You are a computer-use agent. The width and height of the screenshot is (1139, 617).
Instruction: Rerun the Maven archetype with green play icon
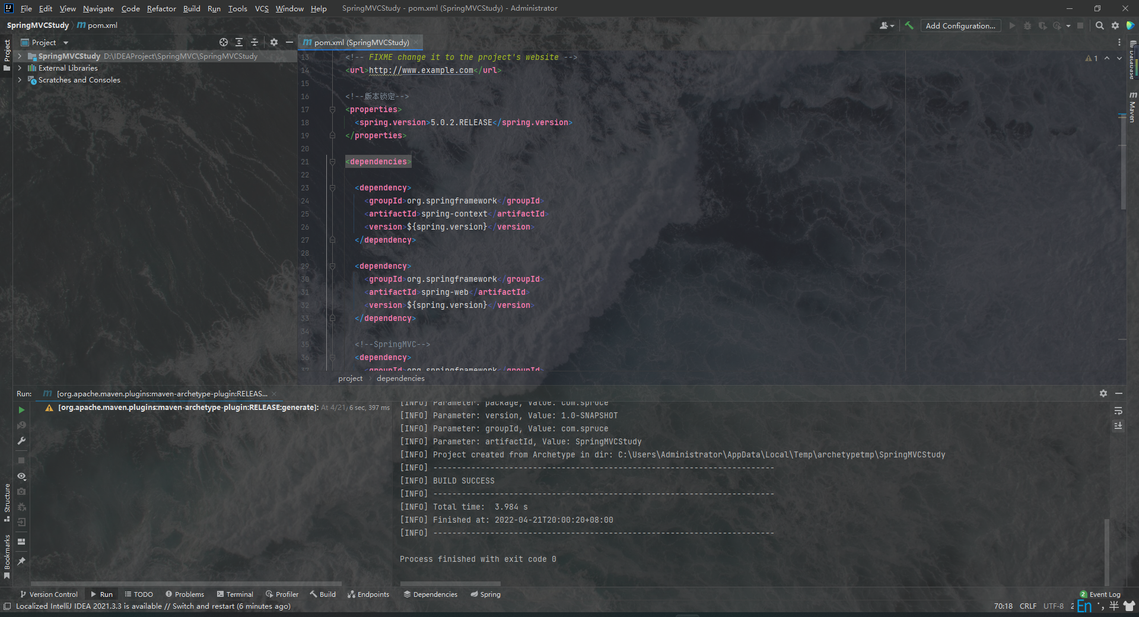tap(21, 410)
